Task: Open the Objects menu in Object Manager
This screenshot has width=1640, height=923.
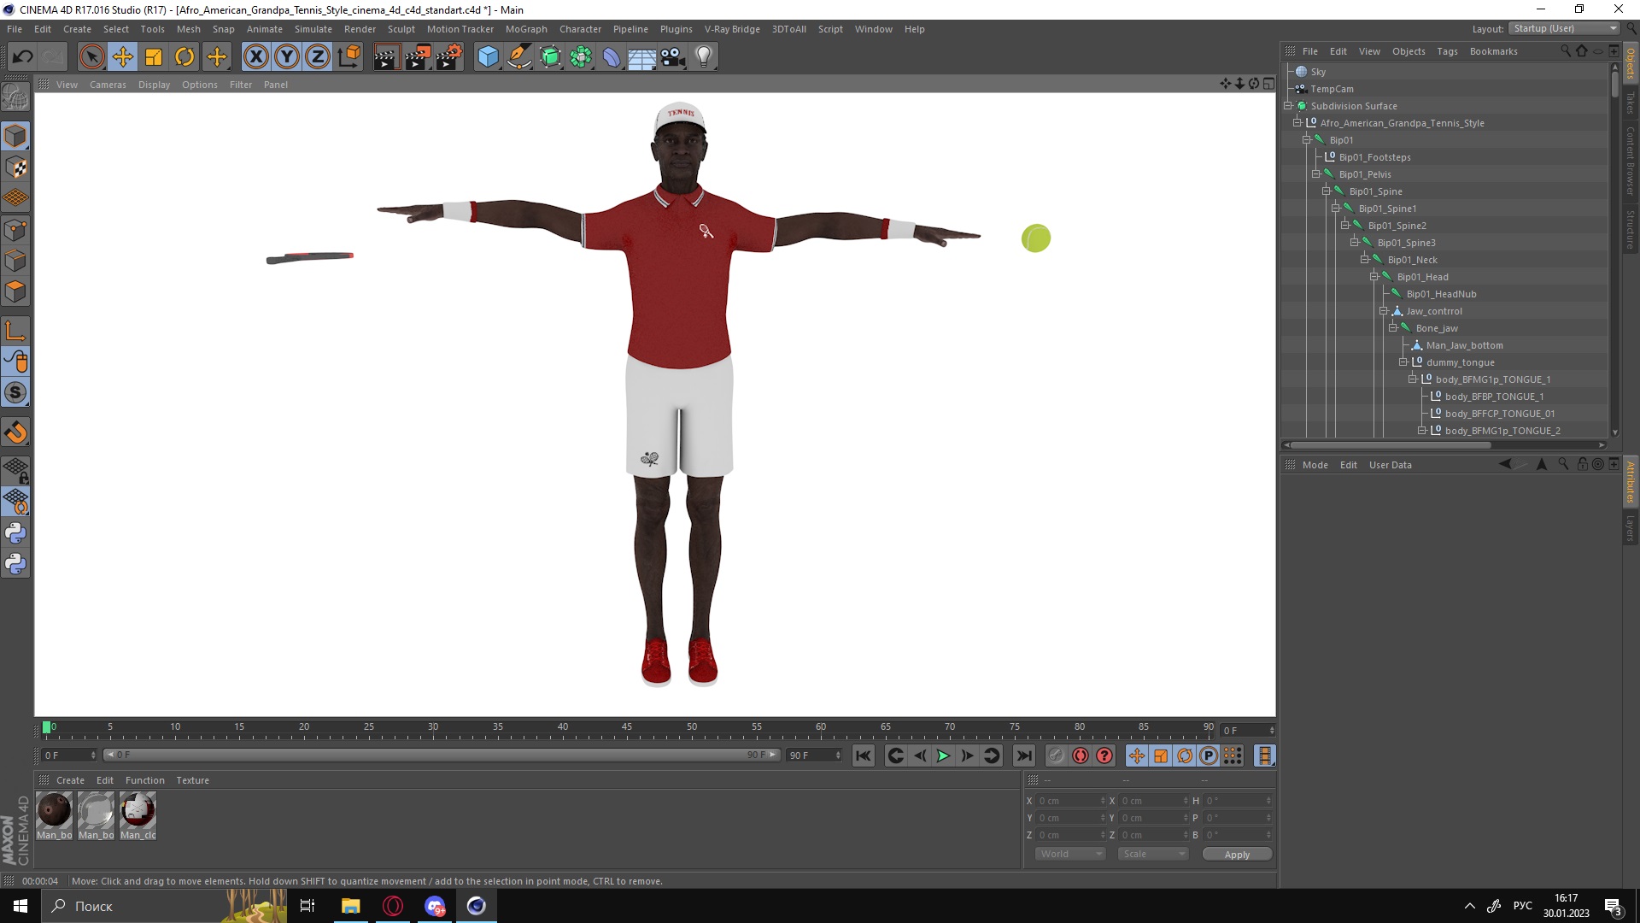Action: [x=1409, y=51]
